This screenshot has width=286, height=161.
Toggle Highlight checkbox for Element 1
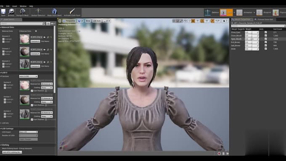pyautogui.click(x=3, y=51)
